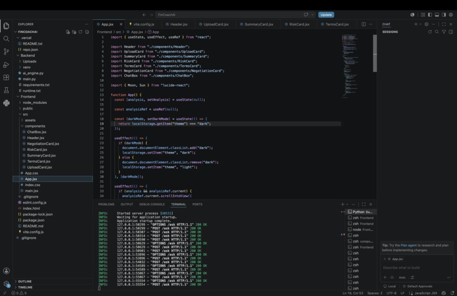
Task: Toggle Sessions side-by-side view icon
Action: pos(451,32)
